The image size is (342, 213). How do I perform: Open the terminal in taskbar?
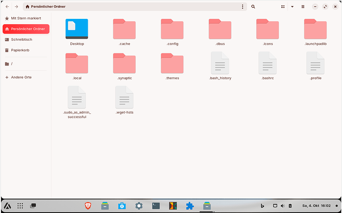(156, 206)
